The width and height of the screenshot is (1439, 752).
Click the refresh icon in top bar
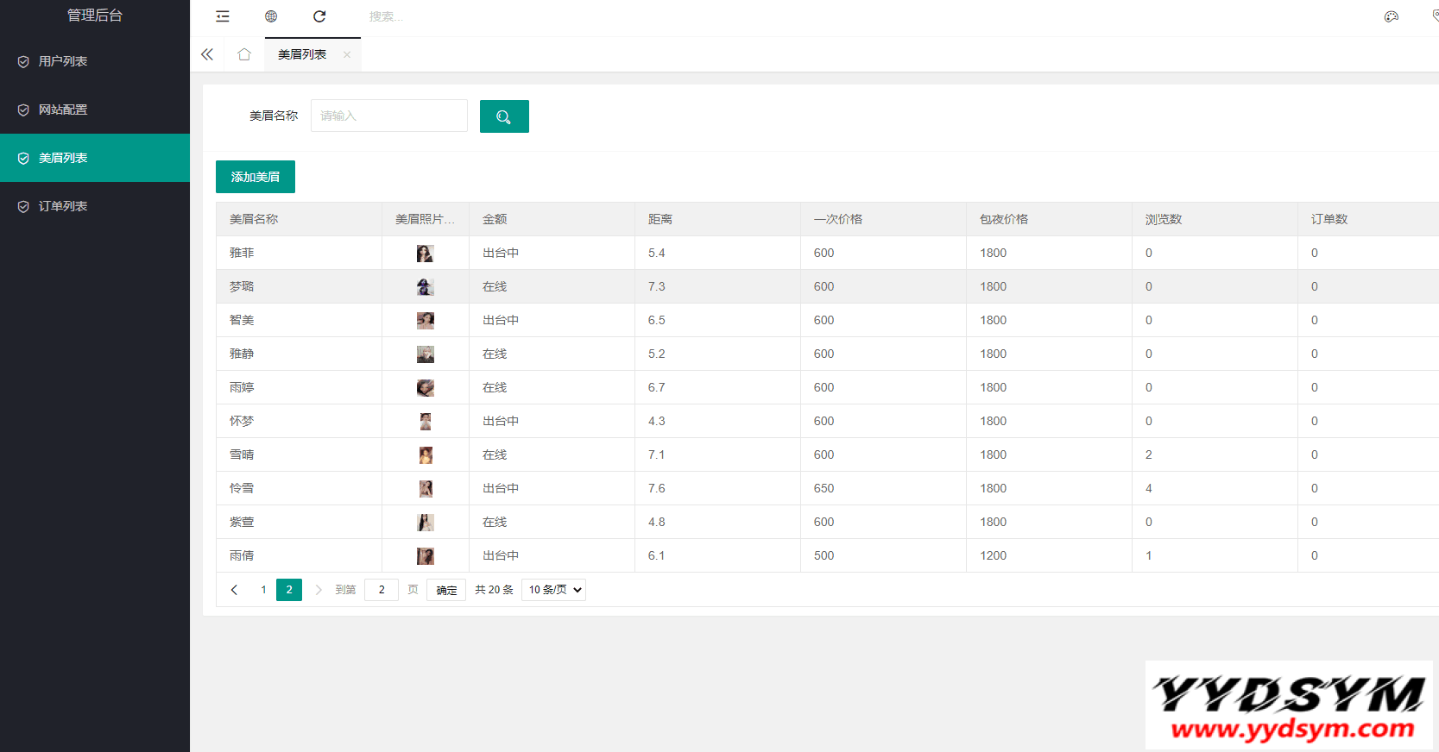[319, 16]
